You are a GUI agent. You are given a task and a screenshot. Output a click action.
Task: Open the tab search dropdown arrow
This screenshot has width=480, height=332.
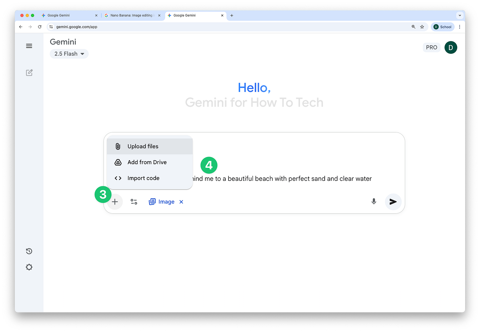(460, 15)
